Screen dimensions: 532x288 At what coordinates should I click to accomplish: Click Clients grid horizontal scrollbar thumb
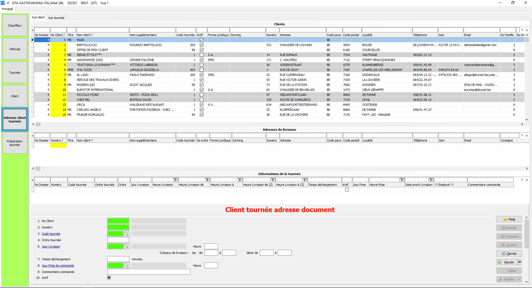pyautogui.click(x=38, y=124)
